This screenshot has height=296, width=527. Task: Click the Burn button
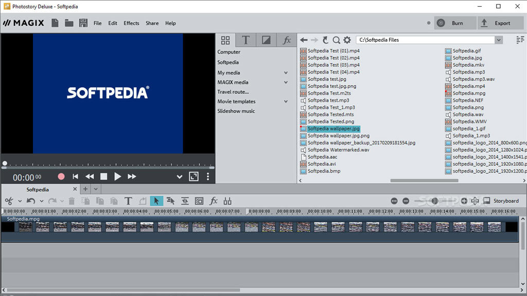455,23
